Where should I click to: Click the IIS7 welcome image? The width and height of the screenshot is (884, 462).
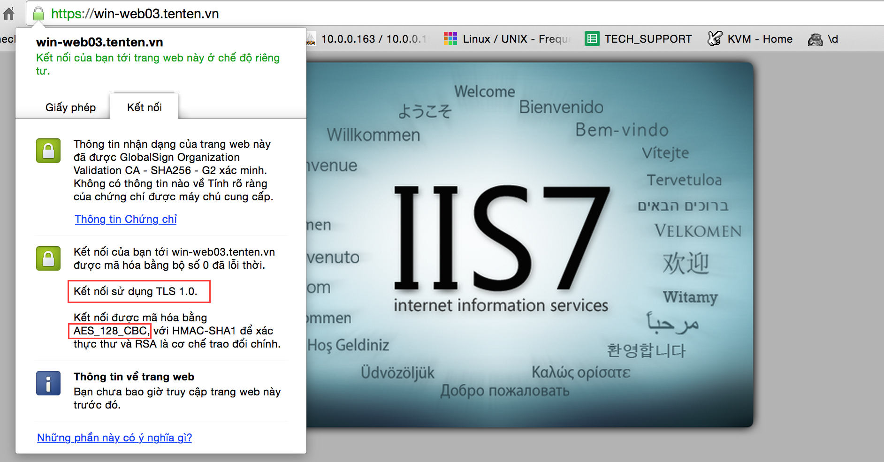pyautogui.click(x=530, y=244)
